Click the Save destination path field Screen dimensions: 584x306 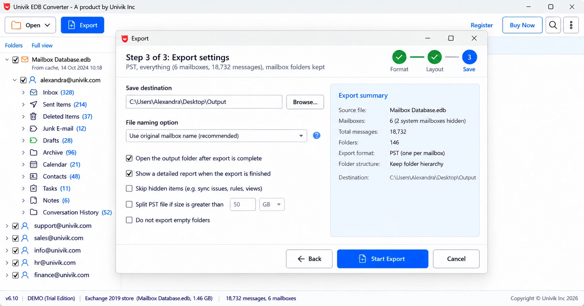[204, 102]
